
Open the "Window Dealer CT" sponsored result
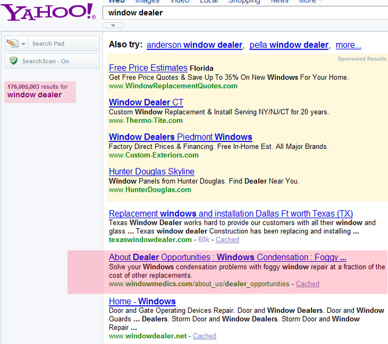(x=146, y=103)
